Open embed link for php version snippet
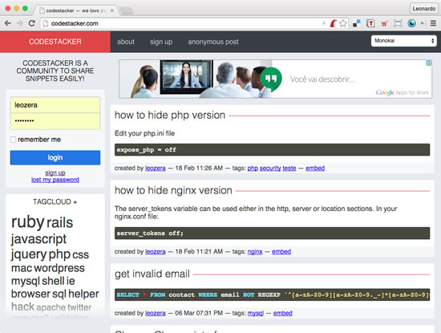 pos(315,168)
